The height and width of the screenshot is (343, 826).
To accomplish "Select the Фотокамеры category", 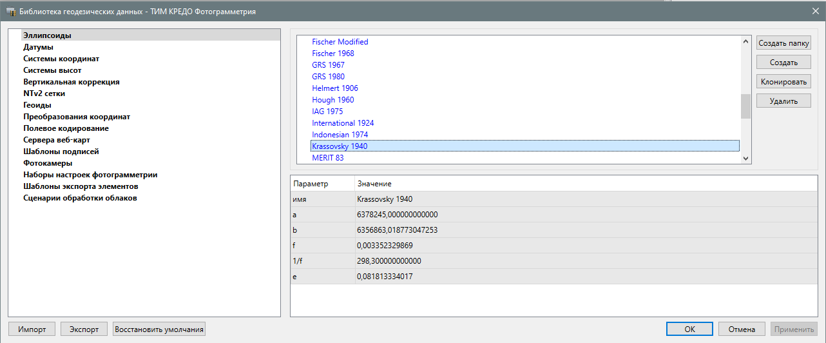I will [x=48, y=163].
